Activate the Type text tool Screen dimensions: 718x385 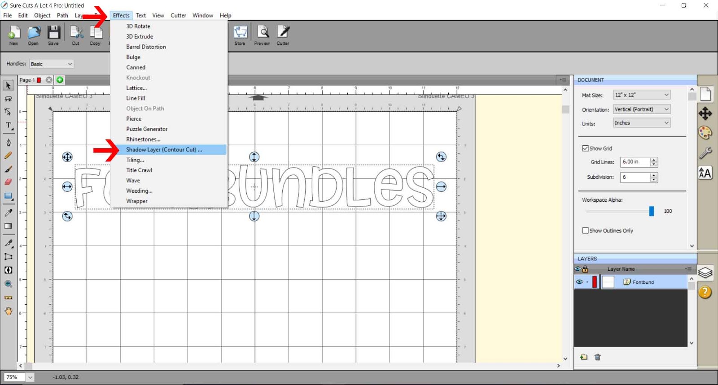(x=8, y=125)
